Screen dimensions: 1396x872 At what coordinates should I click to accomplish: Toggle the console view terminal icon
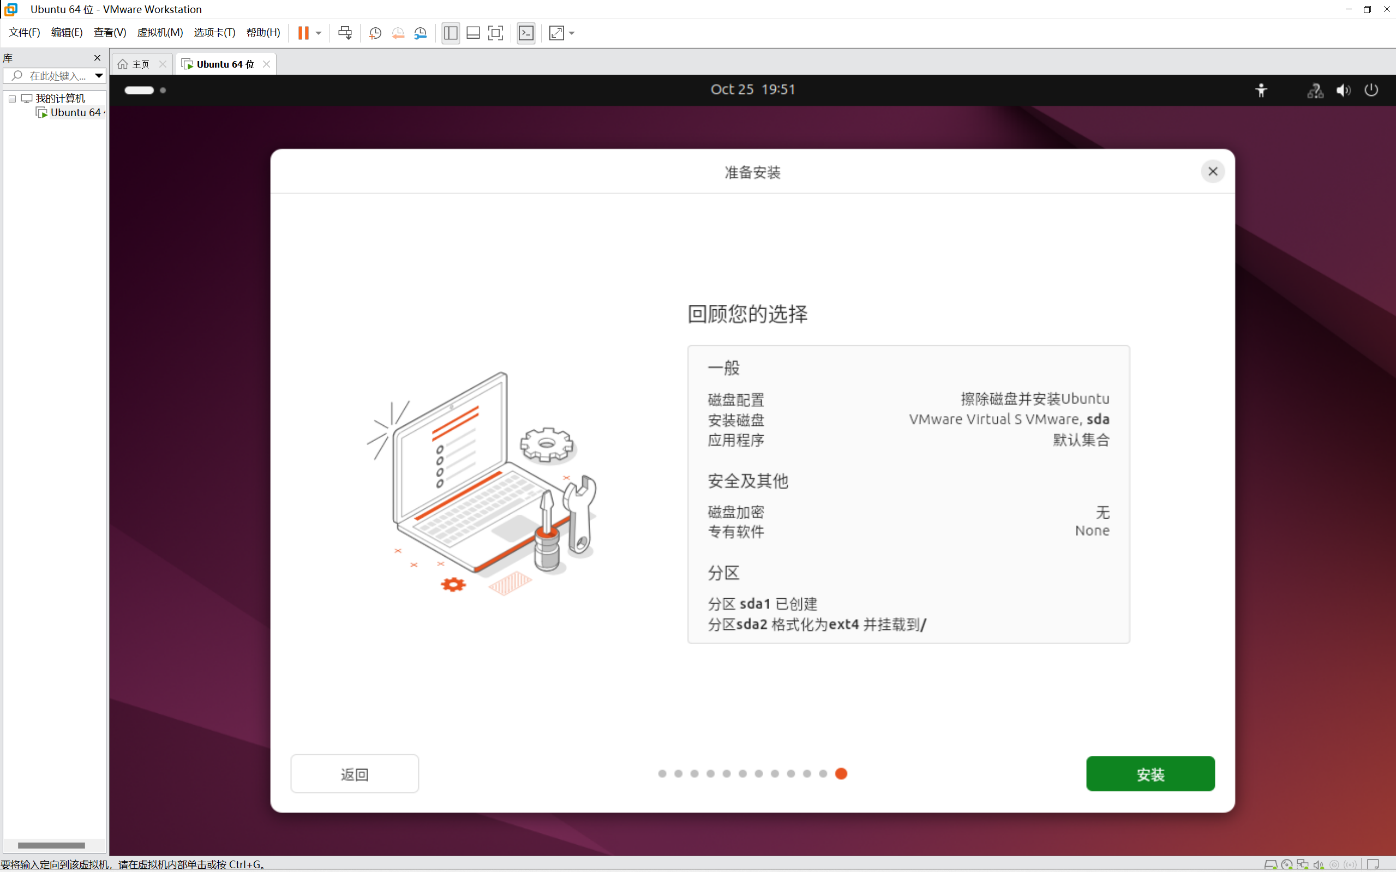click(526, 33)
